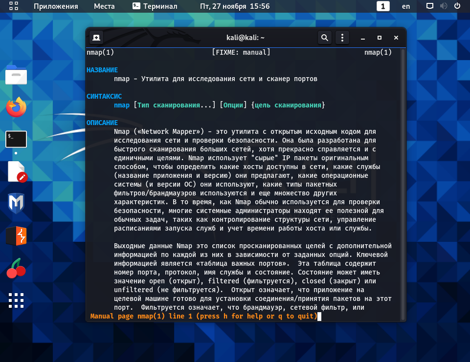Viewport: 470px width, 362px height.
Task: Launch the text editor from the dock
Action: [18, 172]
